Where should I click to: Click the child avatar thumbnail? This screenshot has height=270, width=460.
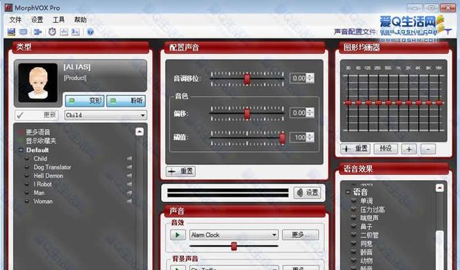coord(38,82)
